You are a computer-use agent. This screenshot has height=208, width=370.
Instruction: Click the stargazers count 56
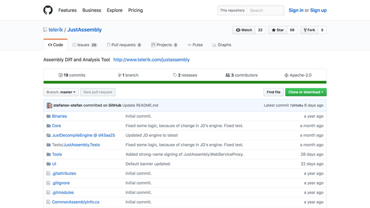(292, 30)
